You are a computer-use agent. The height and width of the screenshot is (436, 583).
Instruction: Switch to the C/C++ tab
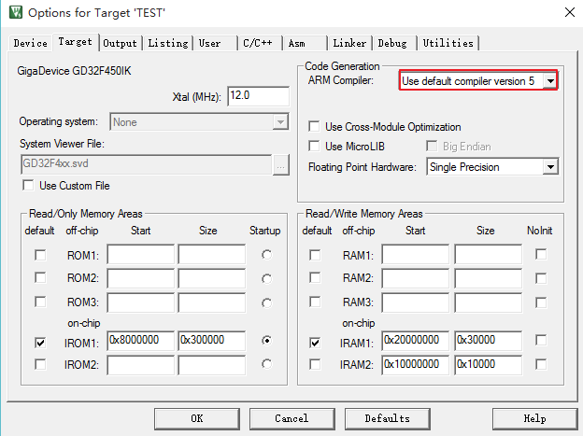pos(259,43)
